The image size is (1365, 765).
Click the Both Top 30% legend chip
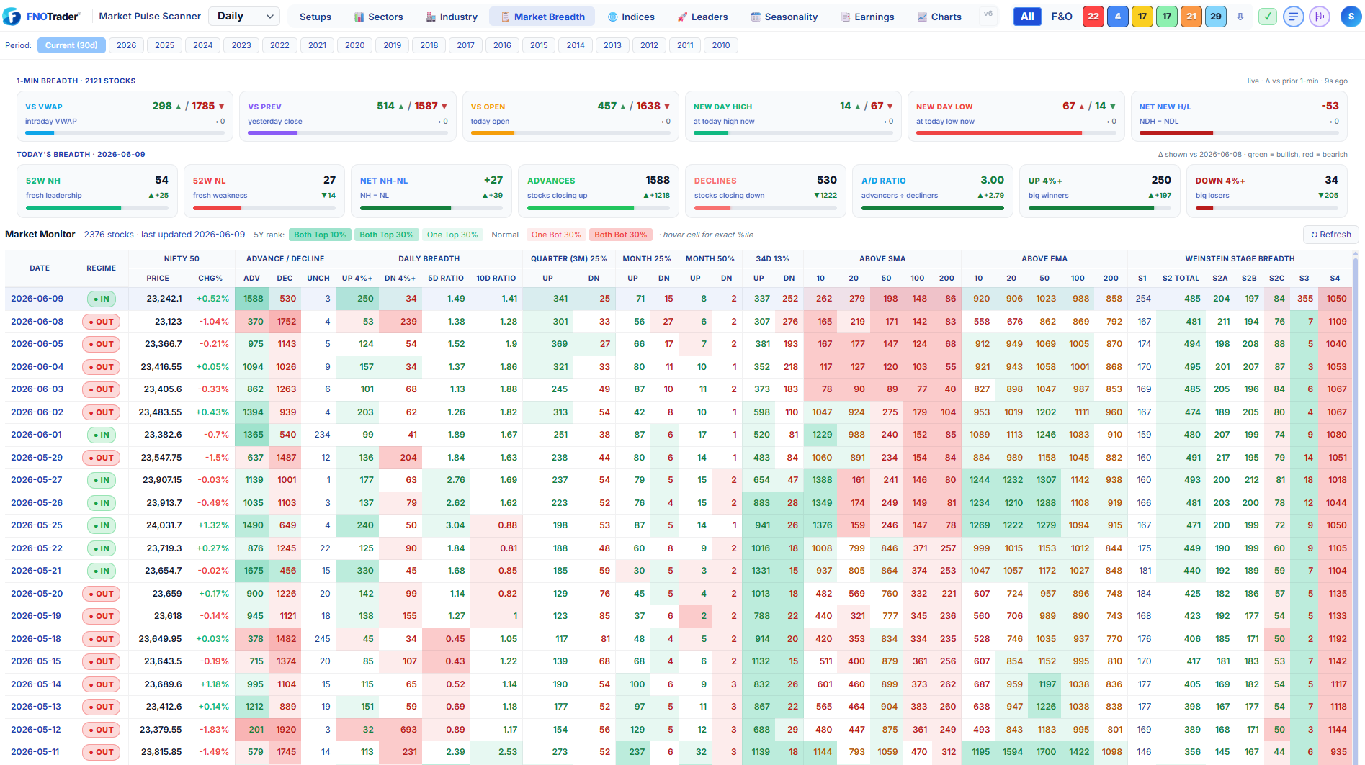pyautogui.click(x=386, y=235)
